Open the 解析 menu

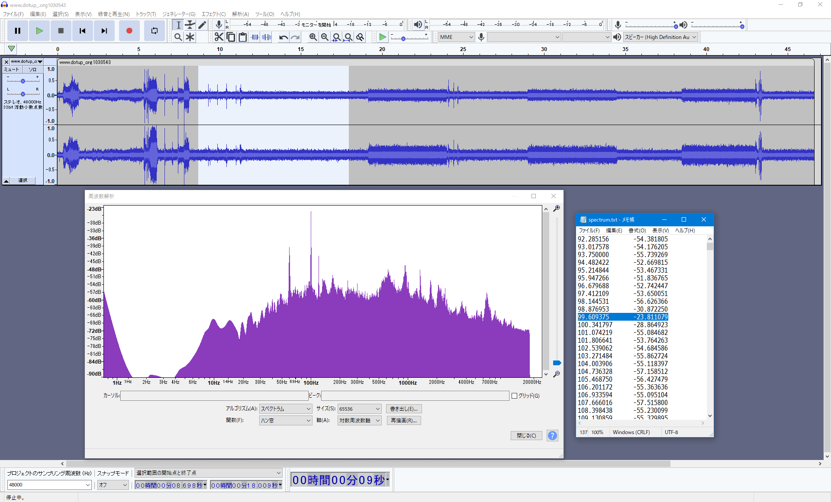coord(240,14)
